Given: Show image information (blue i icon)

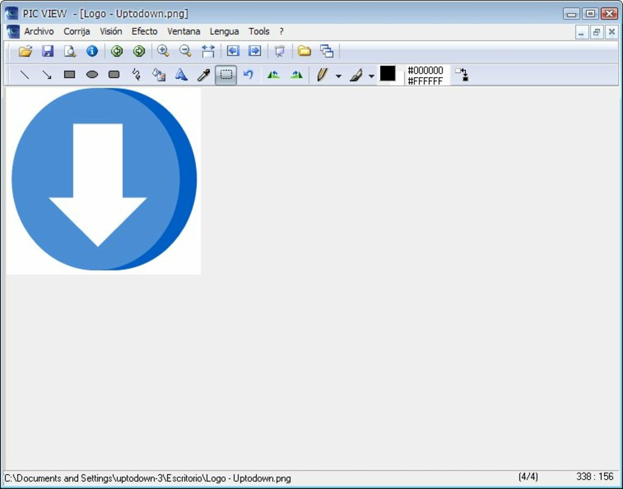Looking at the screenshot, I should pyautogui.click(x=92, y=51).
